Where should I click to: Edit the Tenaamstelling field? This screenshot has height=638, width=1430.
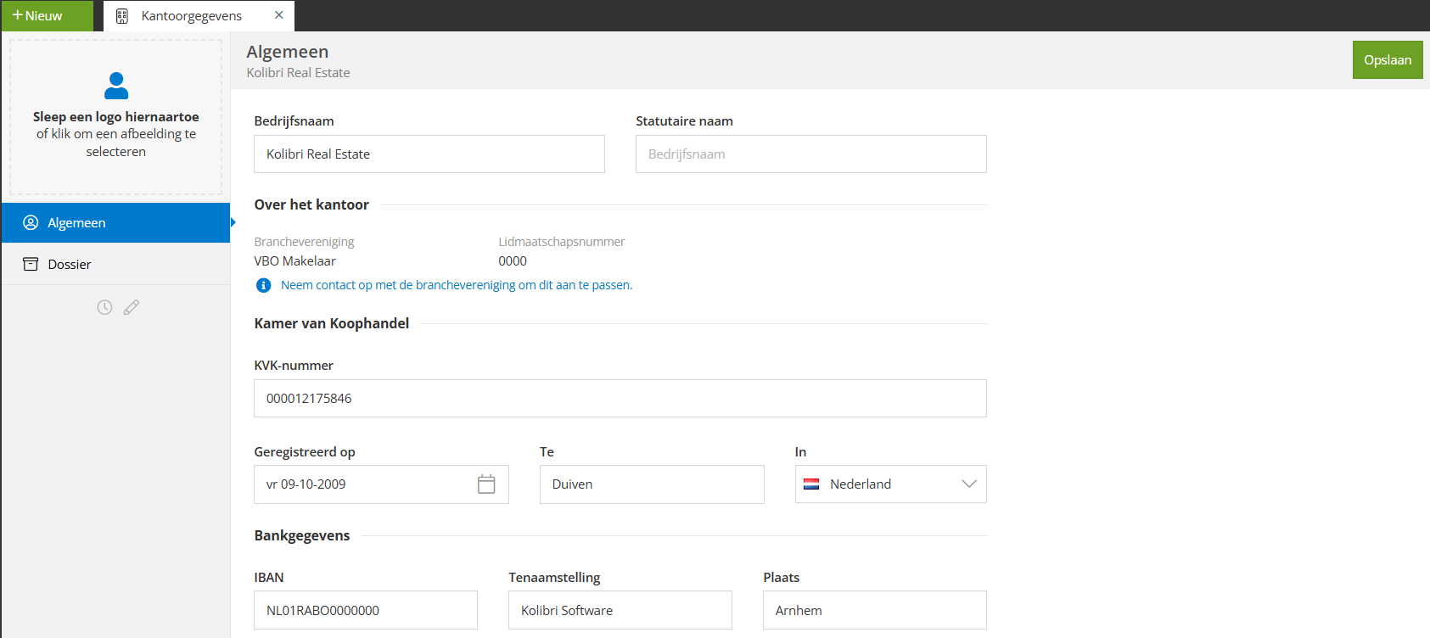point(620,611)
